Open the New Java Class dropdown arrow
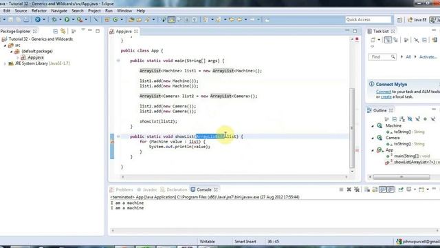Viewport: 440px width, 248px height. pos(122,19)
